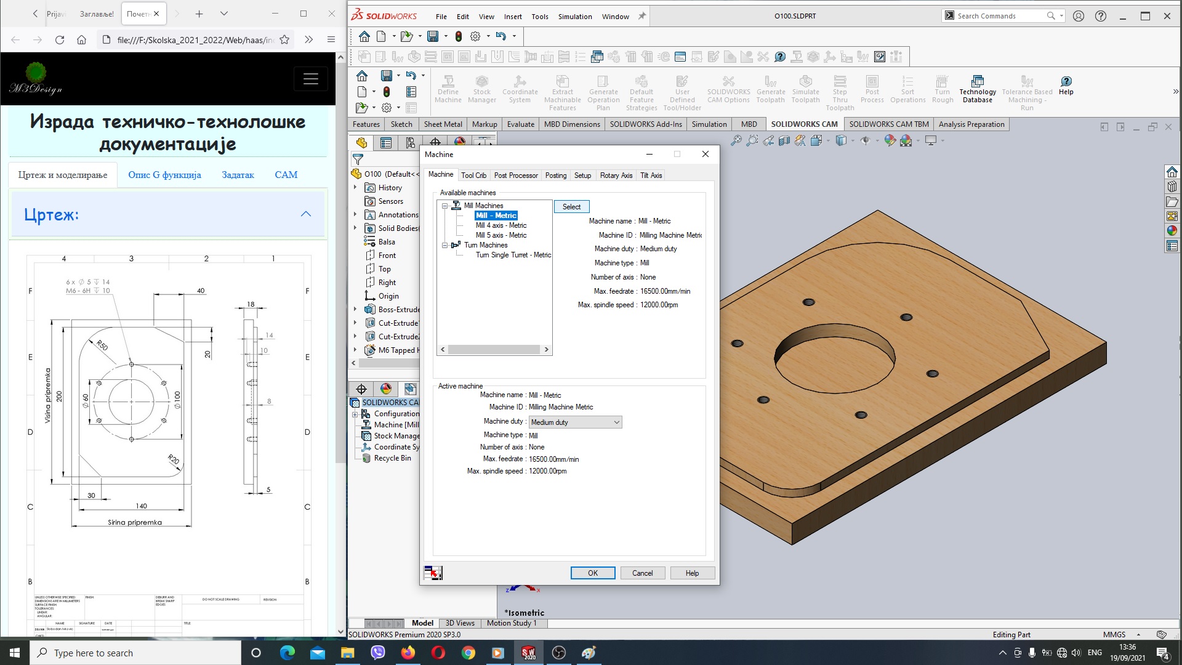Expand the M6 Tapped Hole node
The image size is (1182, 665).
point(355,350)
